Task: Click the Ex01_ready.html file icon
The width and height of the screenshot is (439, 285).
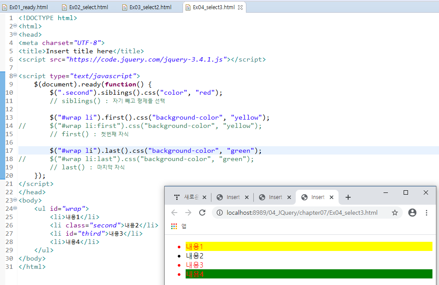Action: pos(4,7)
